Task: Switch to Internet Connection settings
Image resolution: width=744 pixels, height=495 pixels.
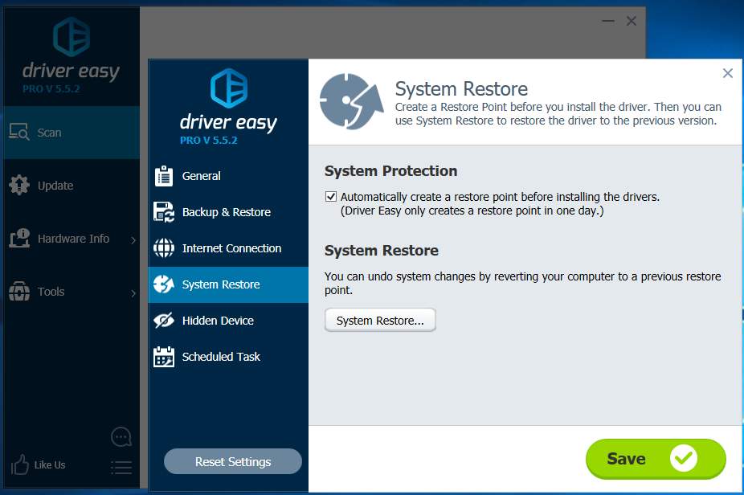Action: pos(228,248)
